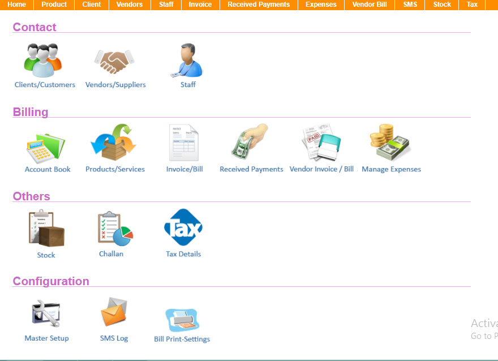Click the Vendor Invoice / Bill icon
Screen dimensions: 498x361
coord(321,143)
